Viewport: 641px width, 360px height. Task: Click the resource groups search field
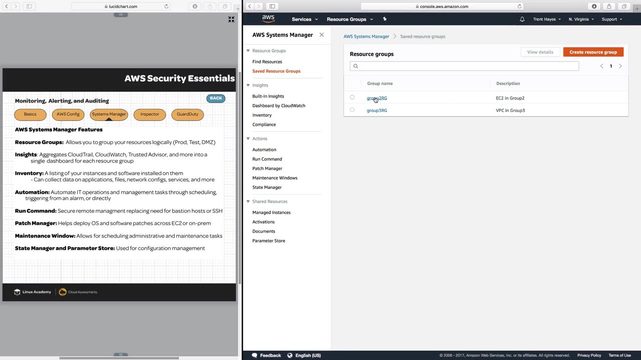pyautogui.click(x=464, y=66)
